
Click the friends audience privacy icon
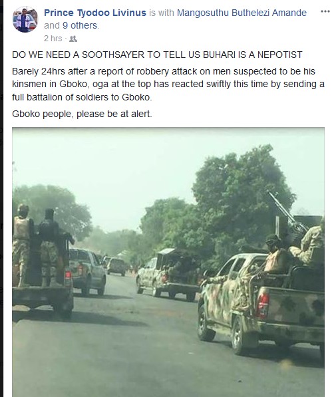[73, 39]
